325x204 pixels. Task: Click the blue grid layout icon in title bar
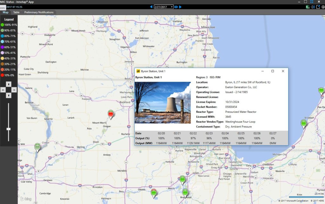point(312,2)
